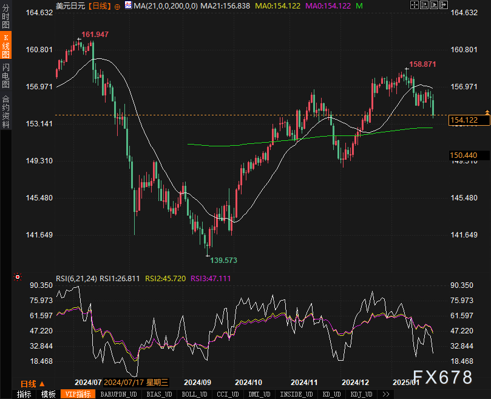
Task: Open the 指标 indicators tab
Action: tap(24, 394)
